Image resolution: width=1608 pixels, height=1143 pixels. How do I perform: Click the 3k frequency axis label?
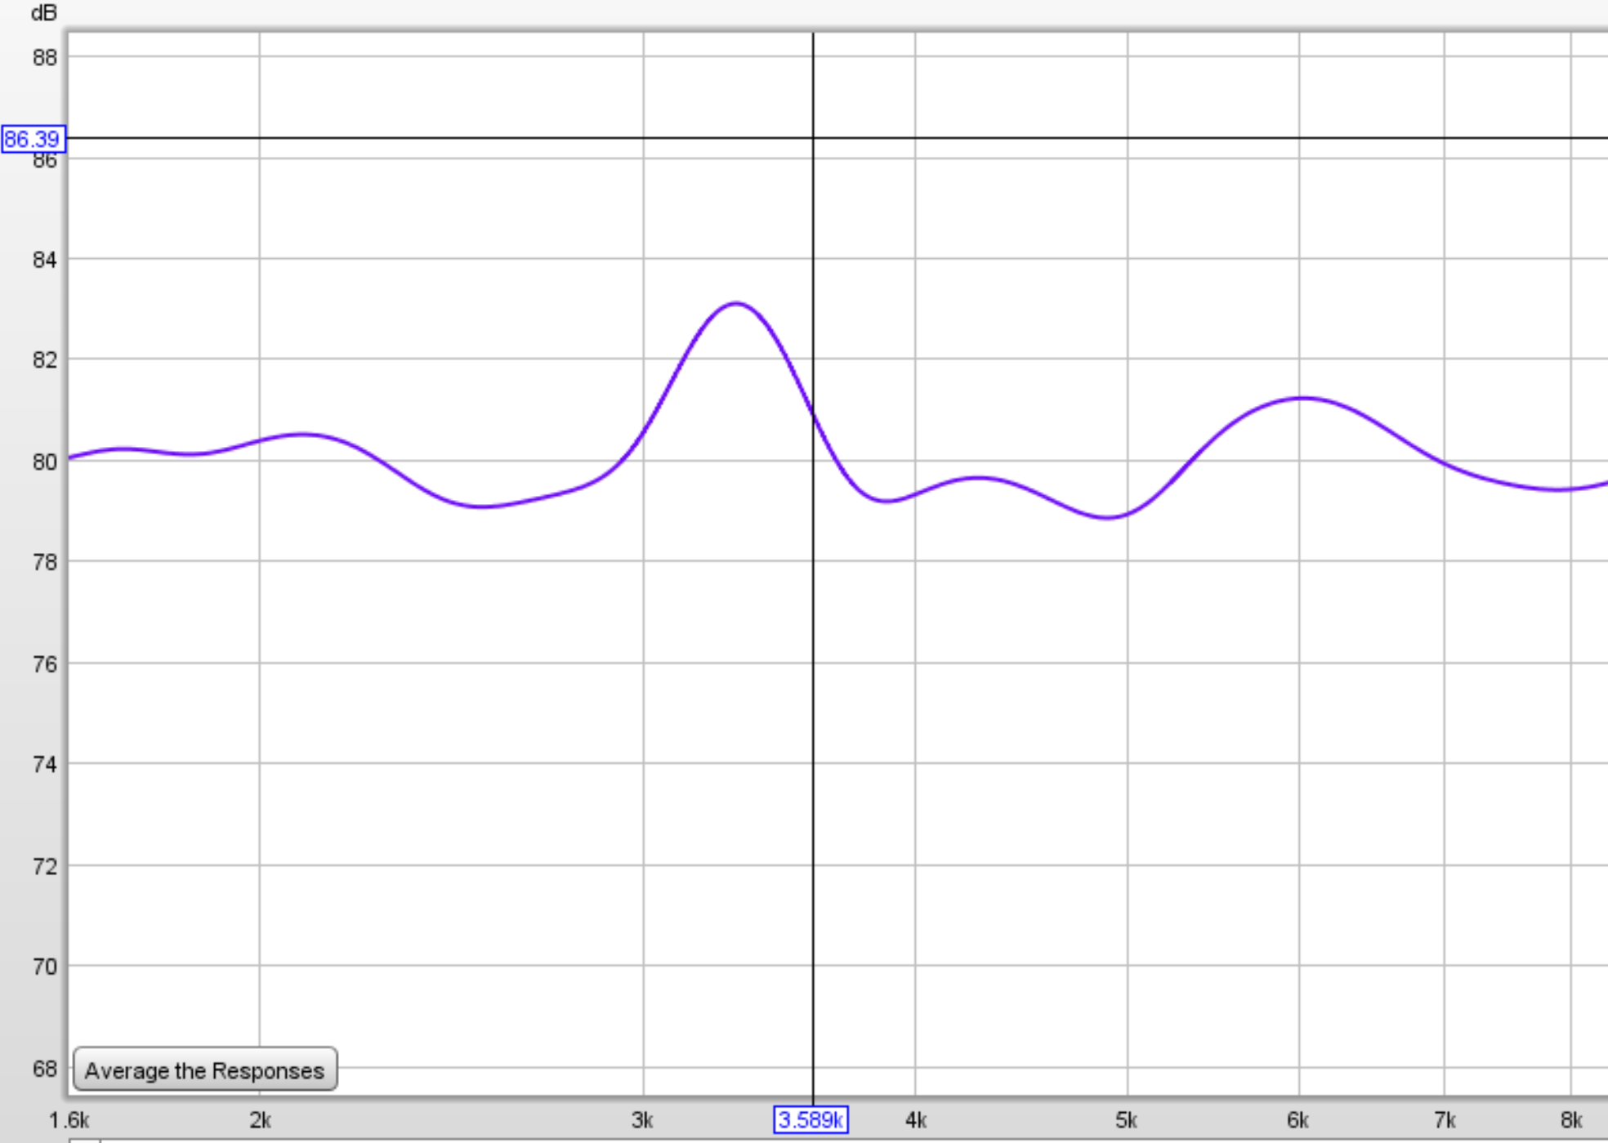[x=642, y=1120]
